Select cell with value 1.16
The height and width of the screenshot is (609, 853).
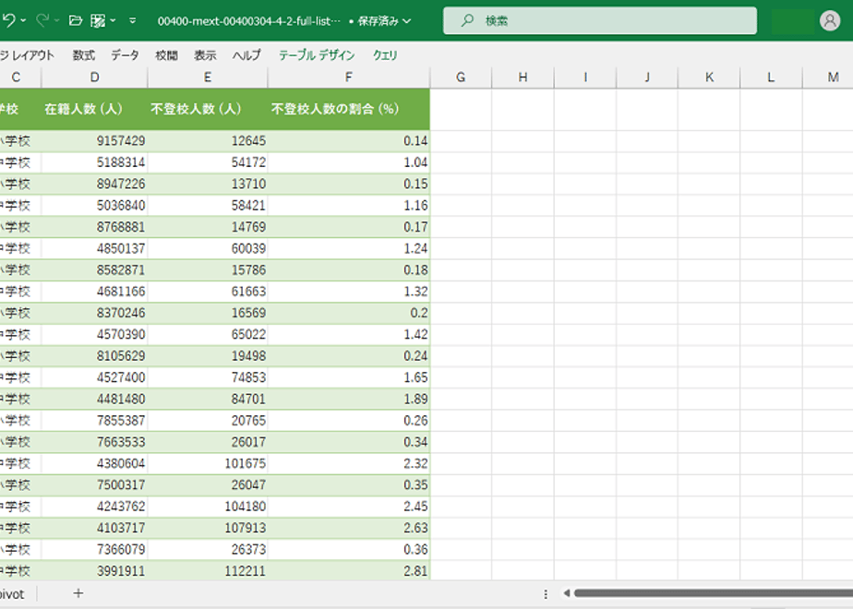349,206
